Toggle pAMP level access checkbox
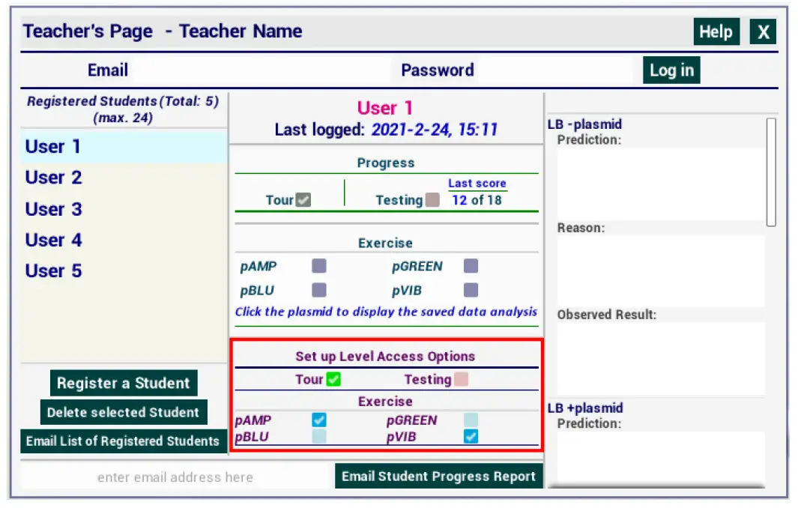Screen dimensions: 798x508 [x=319, y=420]
